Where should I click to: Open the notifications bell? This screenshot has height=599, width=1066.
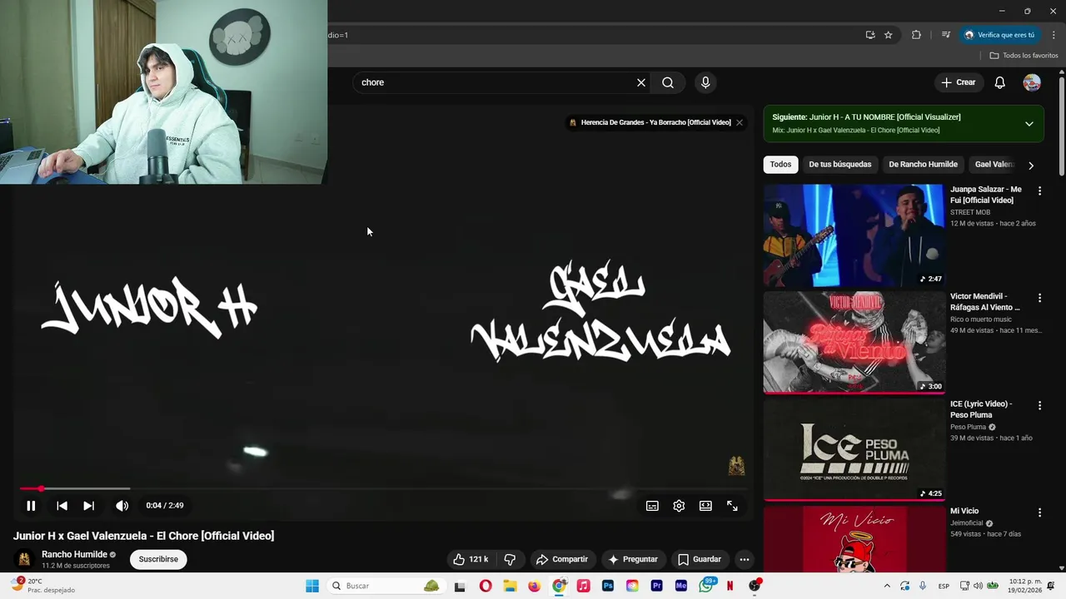pos(1000,82)
